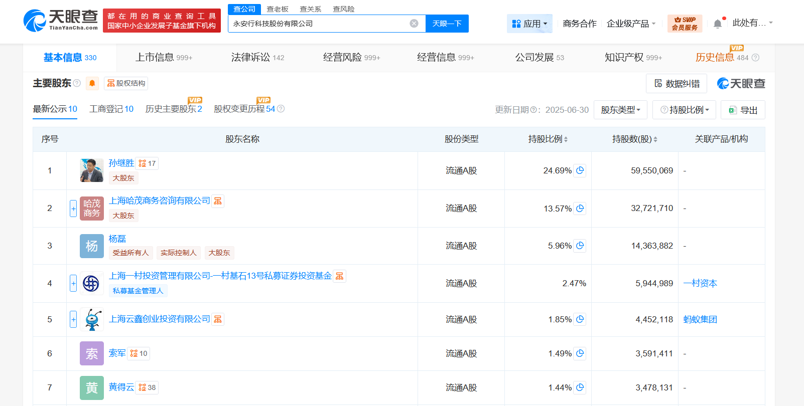Open the 股权结构 equity structure button
The width and height of the screenshot is (804, 406).
(126, 83)
